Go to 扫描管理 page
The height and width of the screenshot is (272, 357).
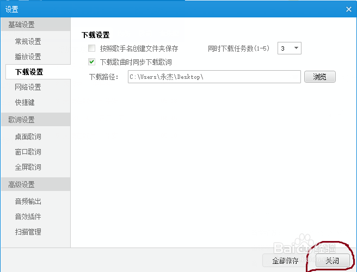(x=28, y=232)
